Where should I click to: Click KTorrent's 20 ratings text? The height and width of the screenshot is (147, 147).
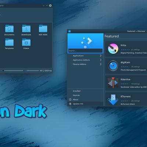tap(135, 101)
